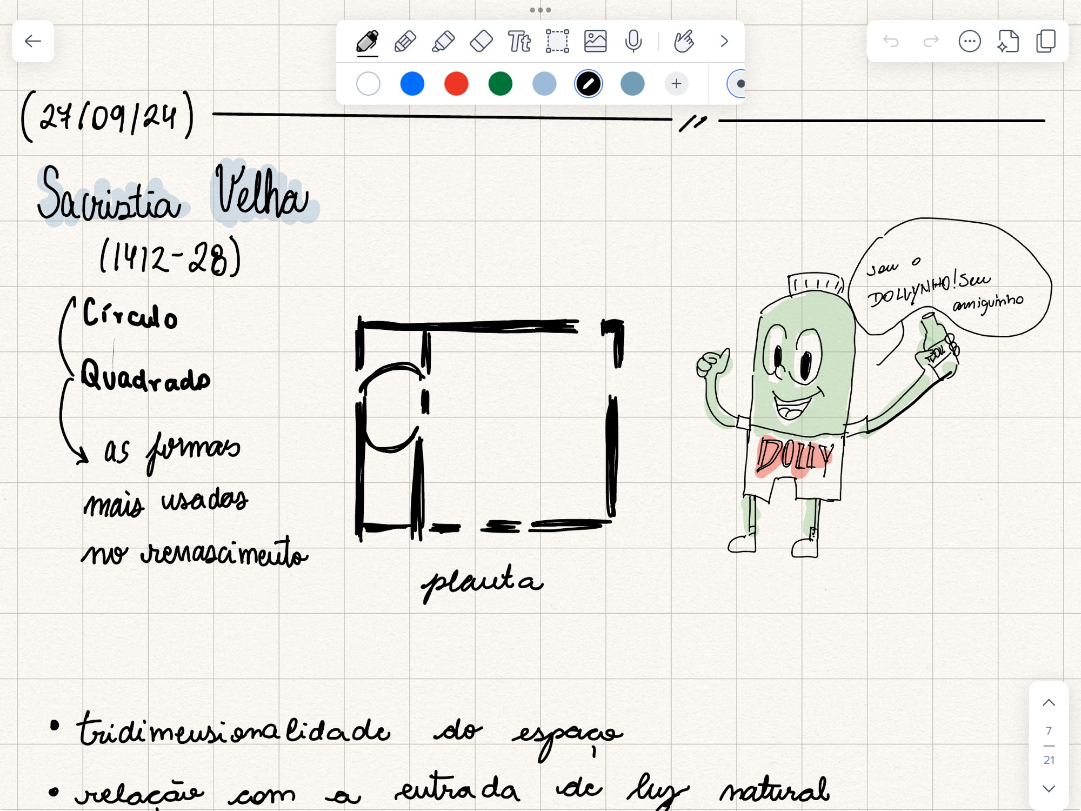
Task: Open the more options ellipsis menu
Action: tap(970, 41)
